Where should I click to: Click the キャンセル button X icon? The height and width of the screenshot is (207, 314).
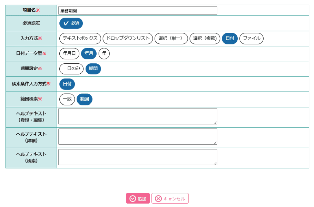pyautogui.click(x=158, y=199)
